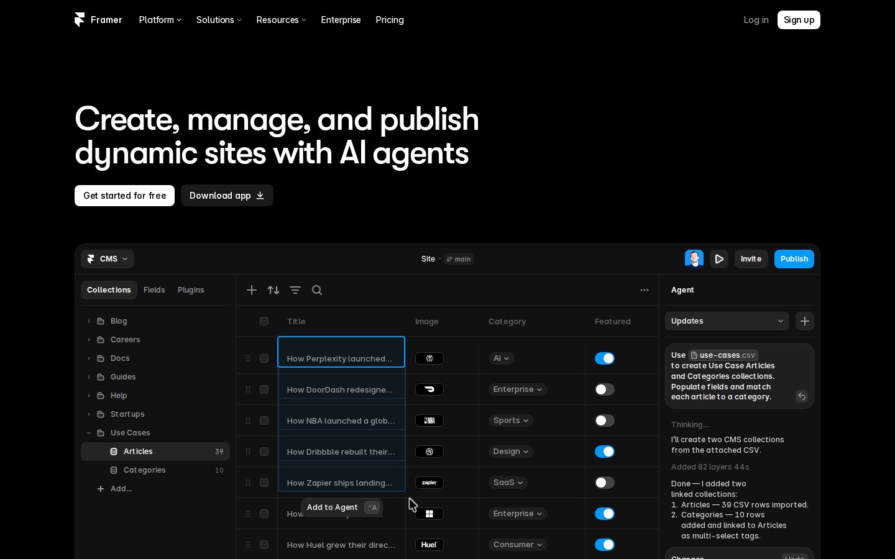Open the CMS mode dropdown
895x559 pixels.
(108, 259)
